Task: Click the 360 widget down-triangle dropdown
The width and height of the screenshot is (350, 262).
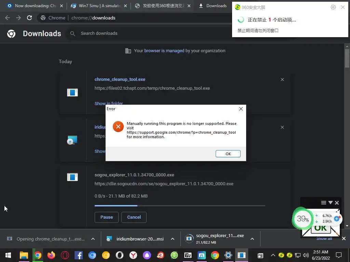Action: tap(331, 203)
